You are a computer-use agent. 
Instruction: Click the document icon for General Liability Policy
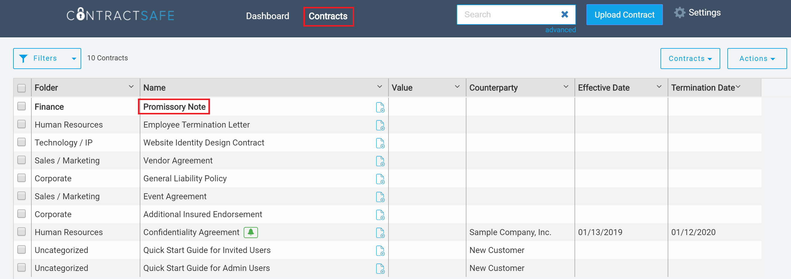coord(380,179)
